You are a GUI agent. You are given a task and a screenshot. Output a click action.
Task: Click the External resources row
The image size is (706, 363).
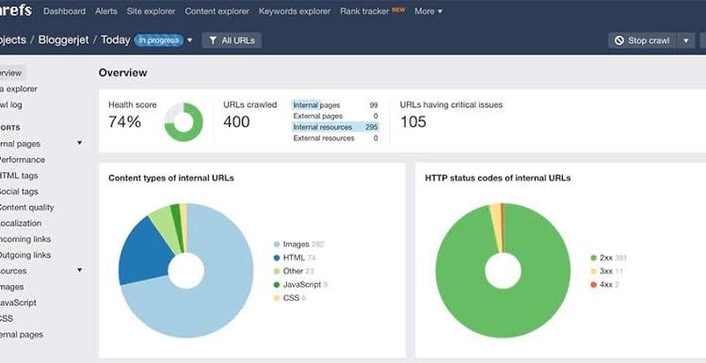[335, 138]
